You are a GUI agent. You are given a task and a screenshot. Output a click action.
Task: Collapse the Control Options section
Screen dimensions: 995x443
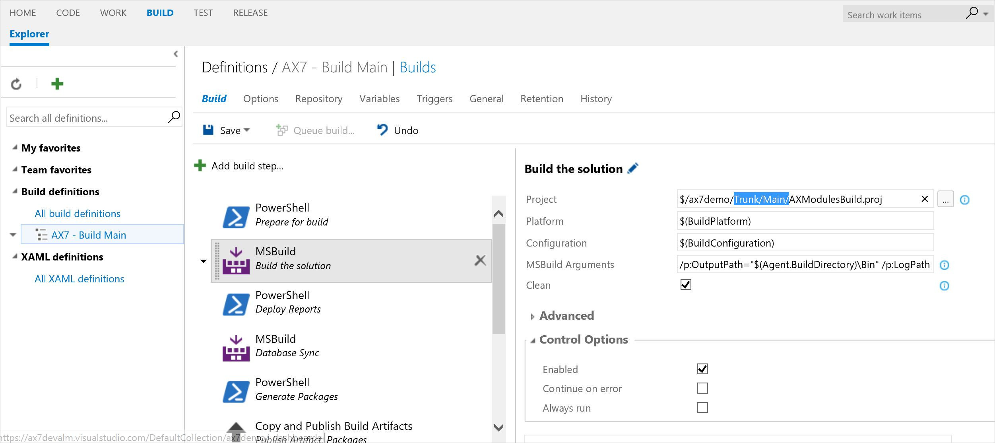pos(533,340)
